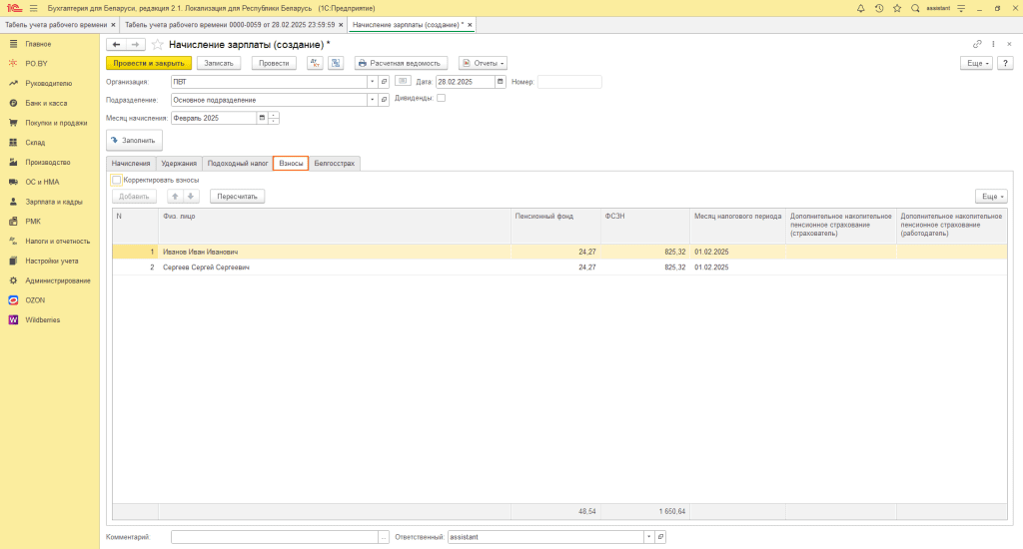Screen dimensions: 1023x549
Task: Go back with the left arrow
Action: 116,44
